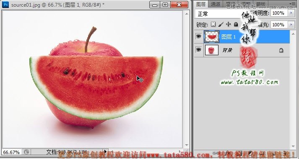Open the opacity slider arrow
Viewport: 299px width, 159px height.
291,13
